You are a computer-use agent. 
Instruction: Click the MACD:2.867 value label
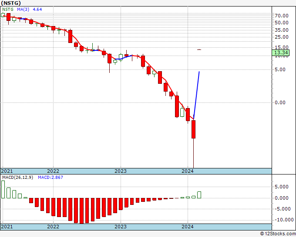(50, 178)
